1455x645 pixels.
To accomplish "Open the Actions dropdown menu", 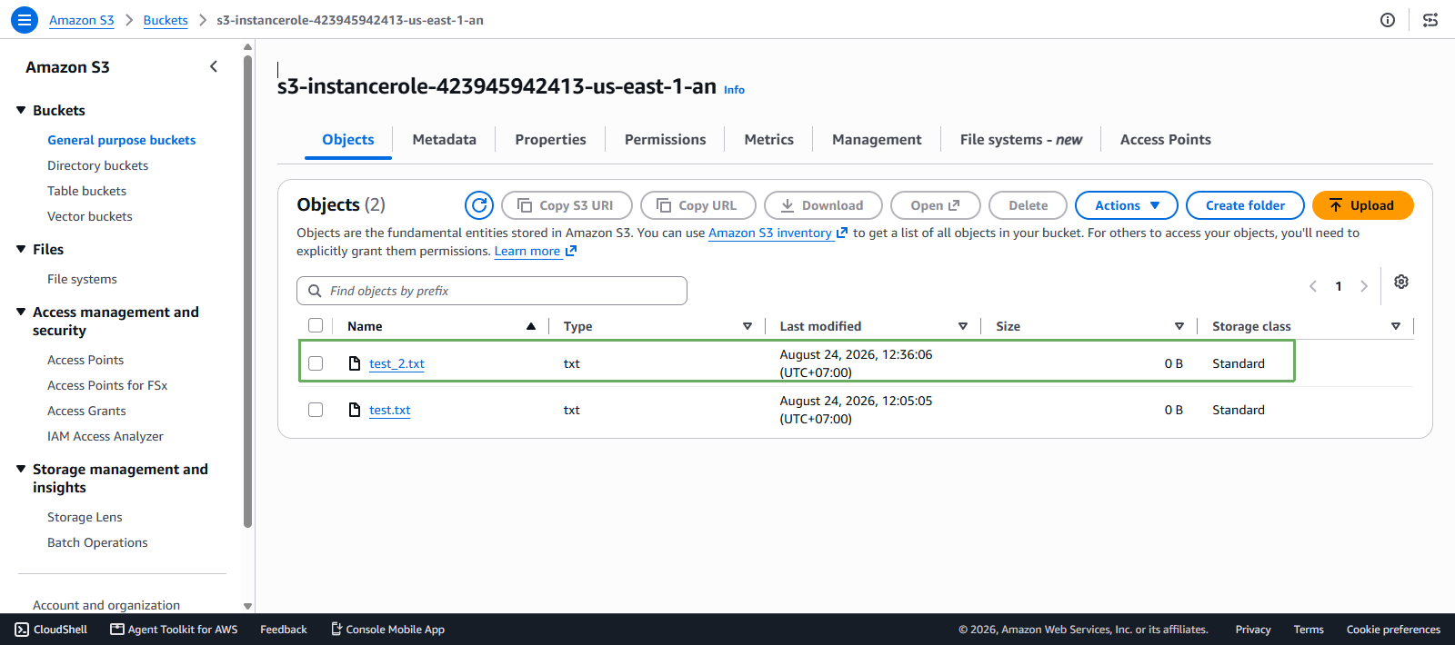I will (x=1127, y=205).
